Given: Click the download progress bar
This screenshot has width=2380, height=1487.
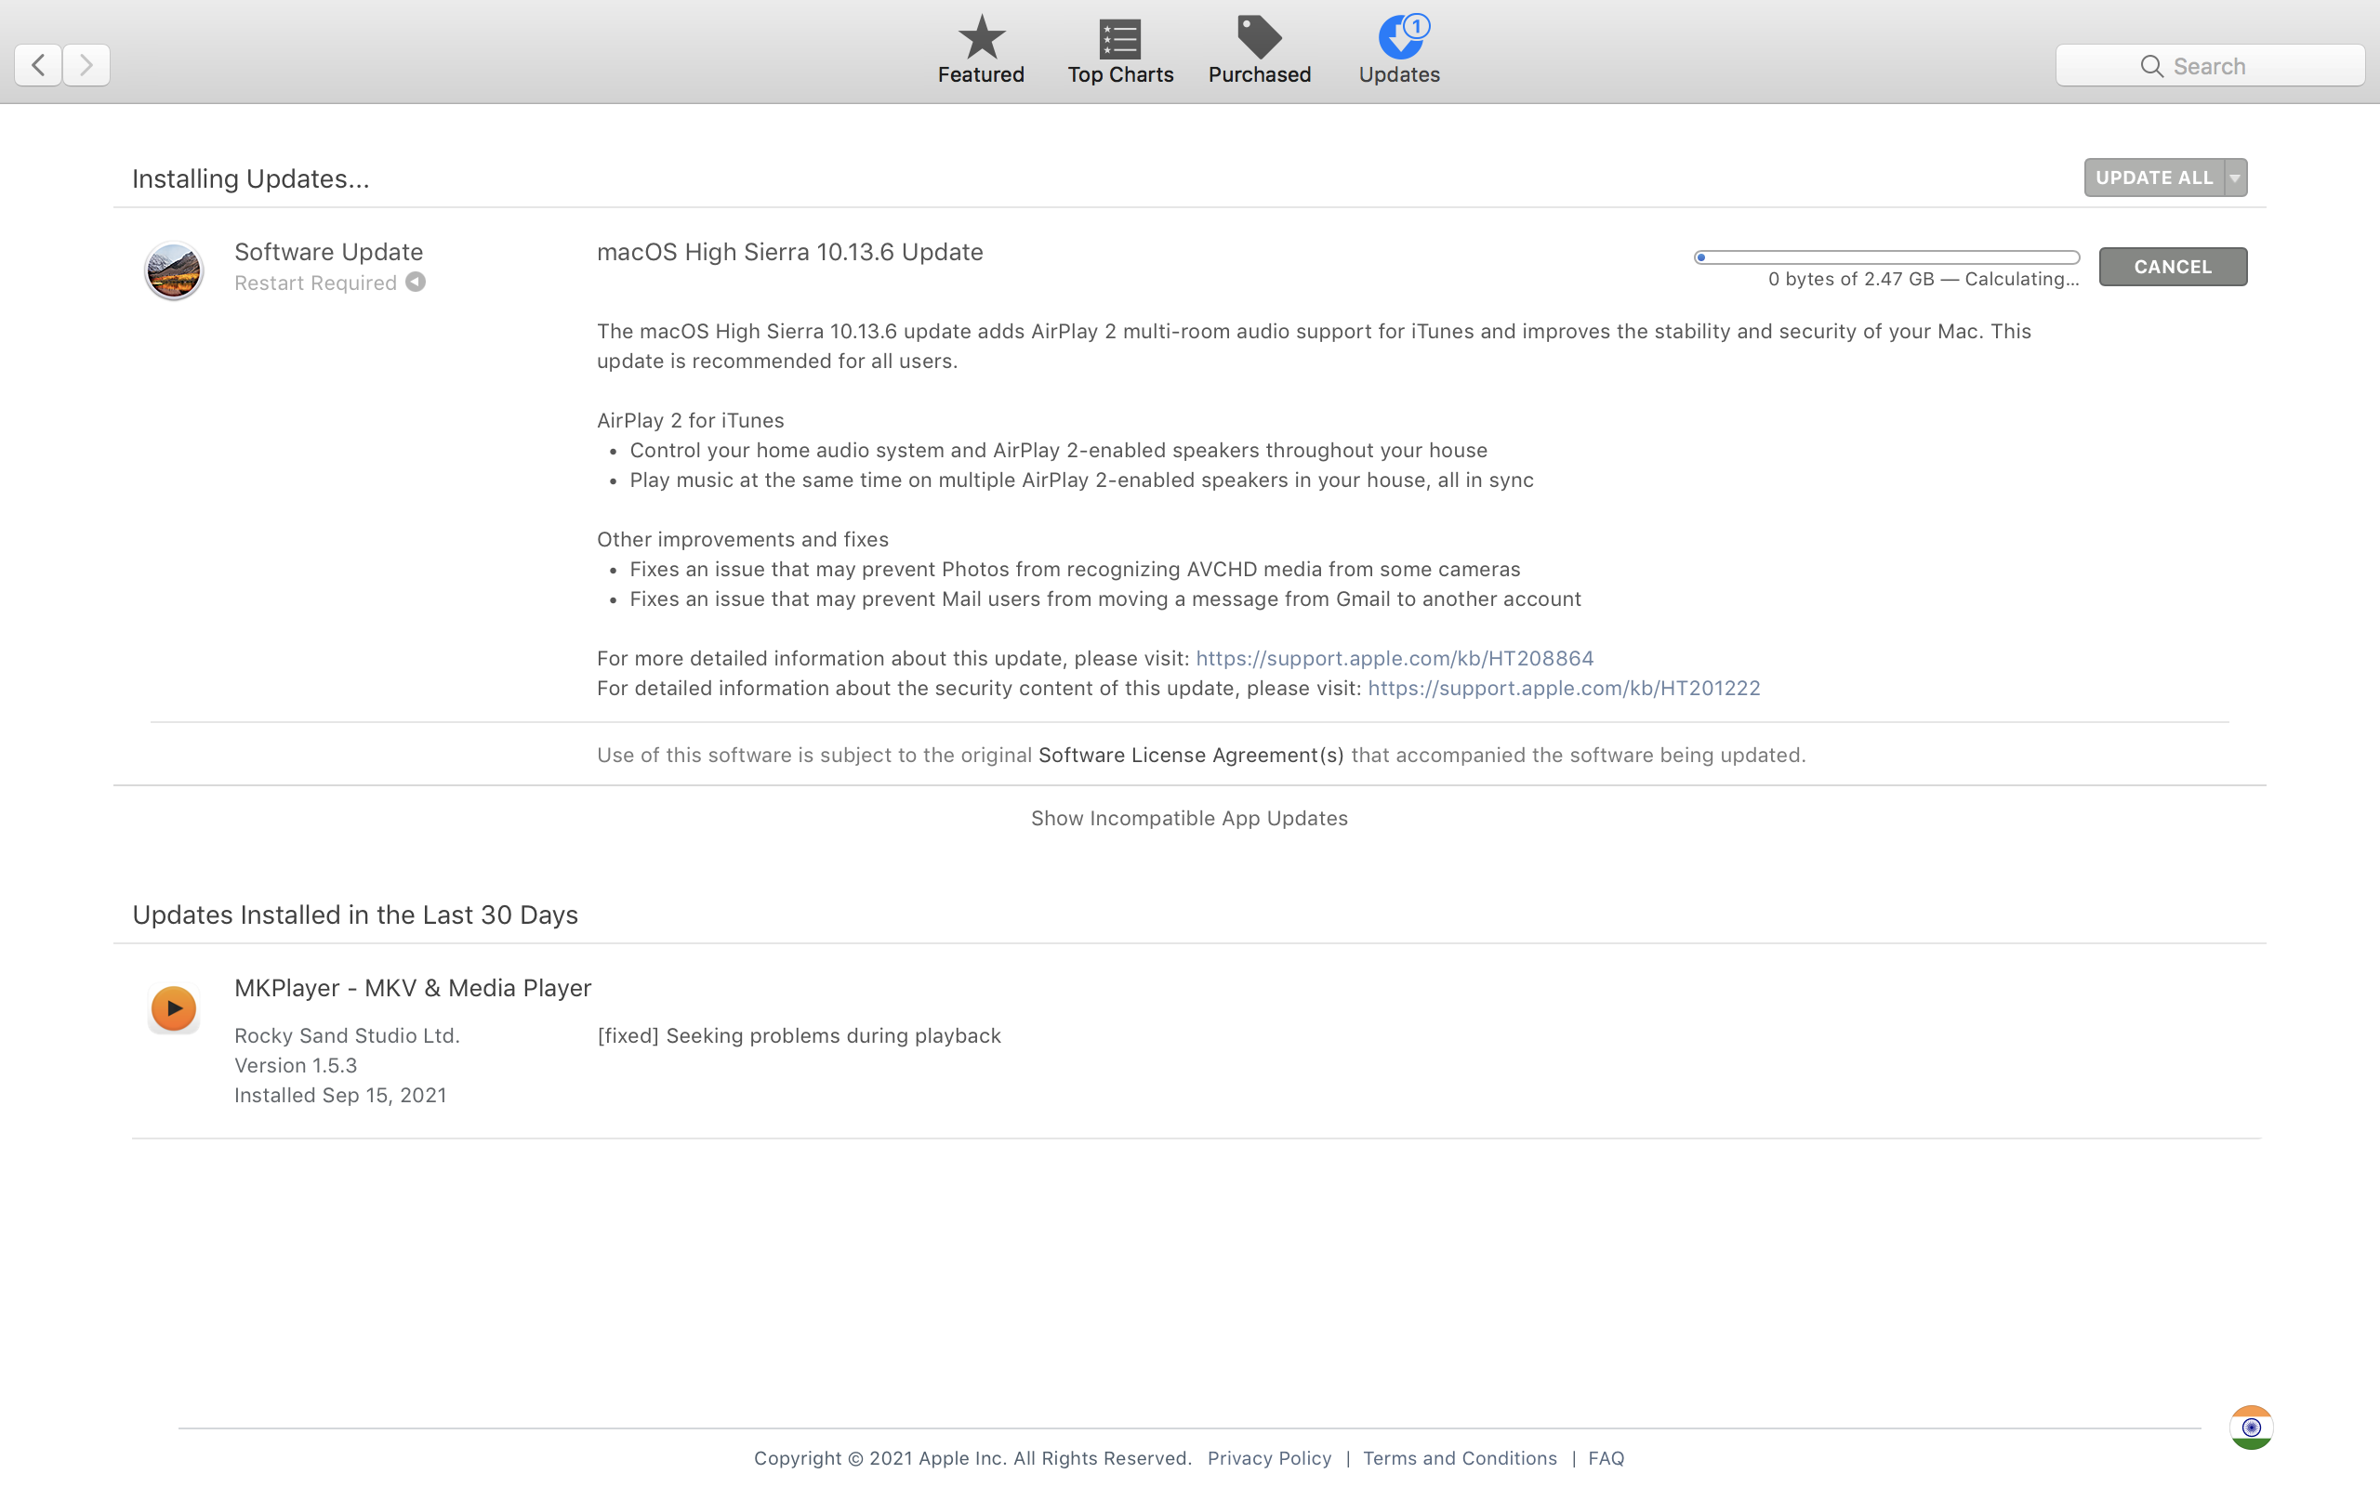Looking at the screenshot, I should coord(1886,257).
